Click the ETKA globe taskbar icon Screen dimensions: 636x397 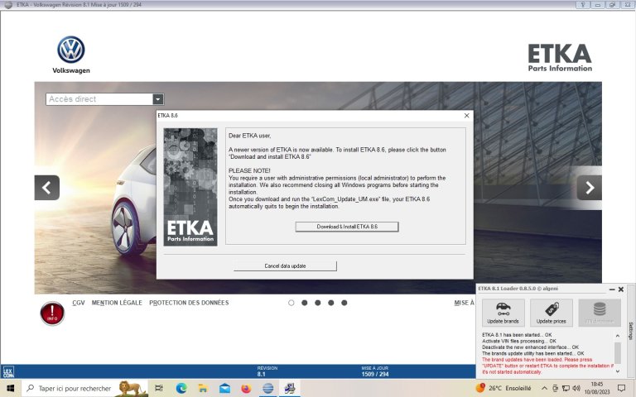point(268,388)
